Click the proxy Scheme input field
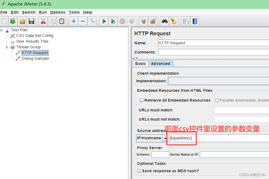269x179 pixels. tap(160, 155)
